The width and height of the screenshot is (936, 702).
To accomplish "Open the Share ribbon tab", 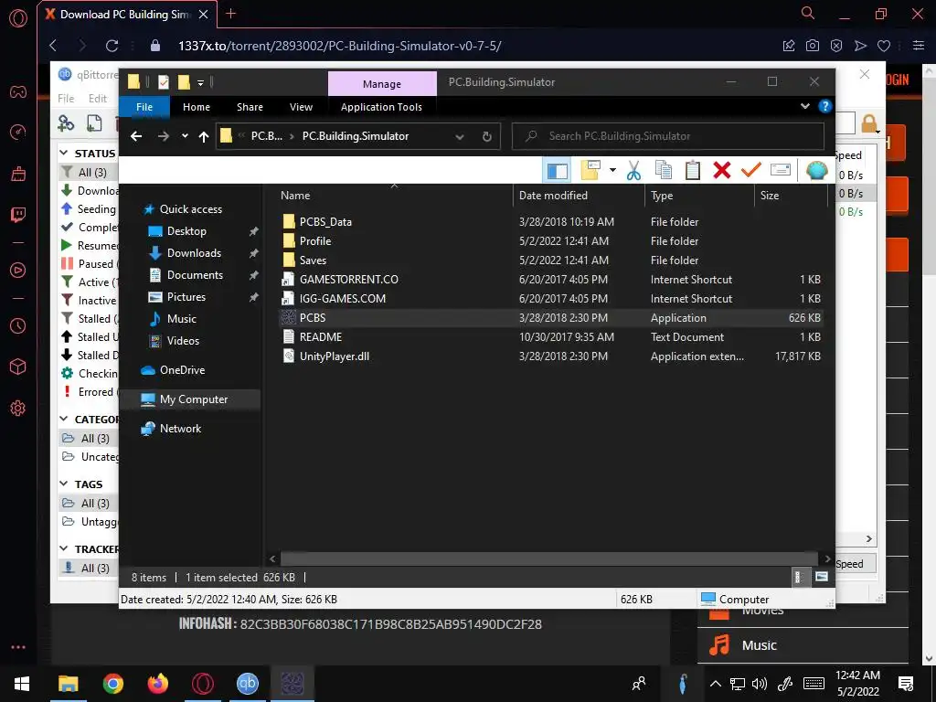I will 250,107.
